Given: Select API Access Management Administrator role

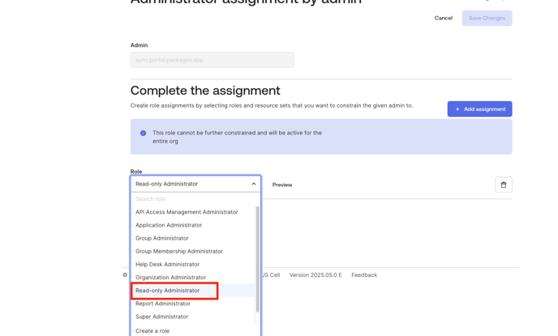Looking at the screenshot, I should tap(187, 212).
